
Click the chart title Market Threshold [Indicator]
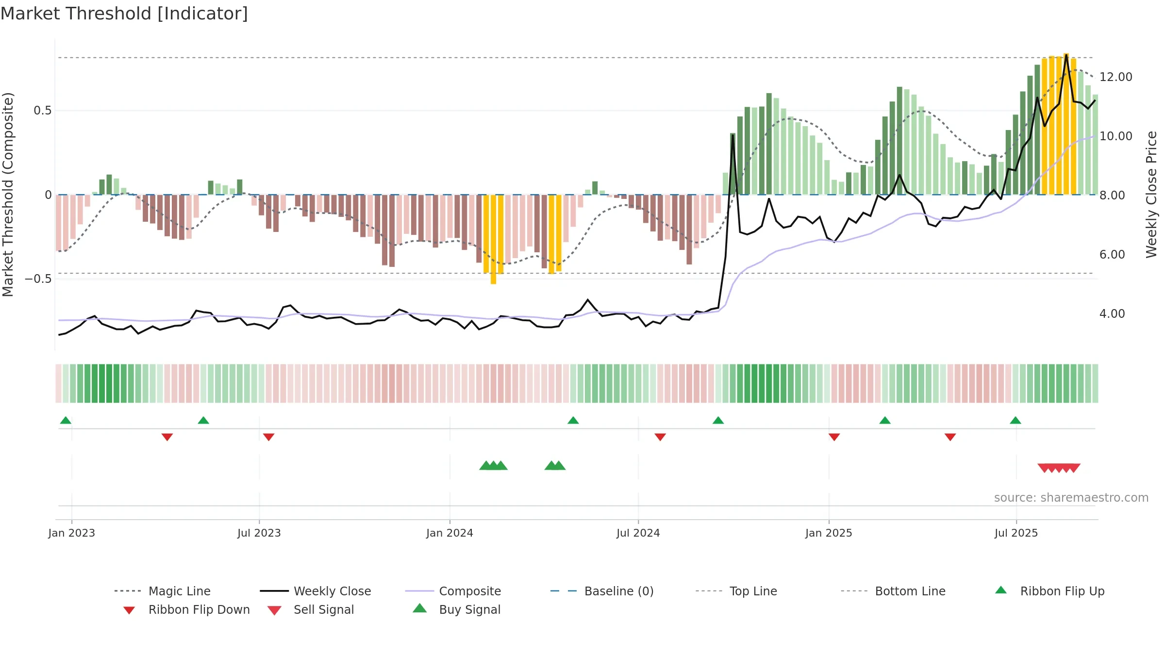[124, 14]
